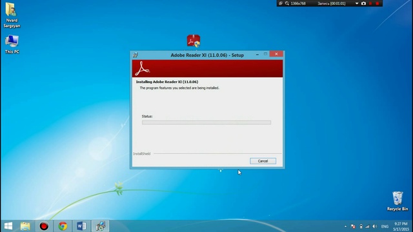Click the installation status progress bar
Image resolution: width=413 pixels, height=232 pixels.
pos(206,122)
